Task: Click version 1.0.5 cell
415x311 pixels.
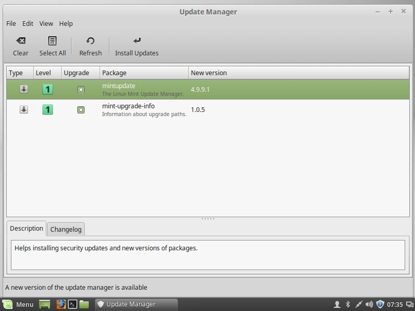Action: 198,109
